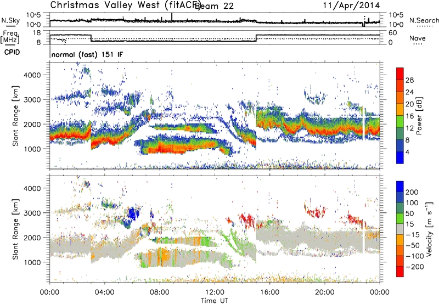Select the "N.Search" legend label

click(x=424, y=20)
